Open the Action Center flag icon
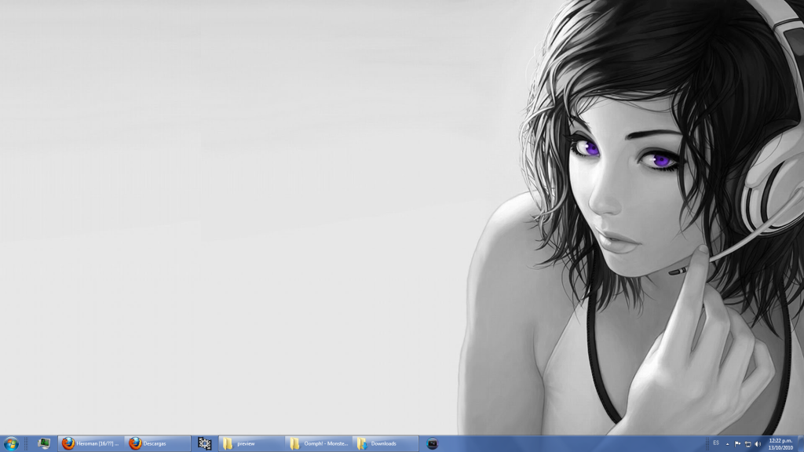This screenshot has width=804, height=452. [737, 444]
